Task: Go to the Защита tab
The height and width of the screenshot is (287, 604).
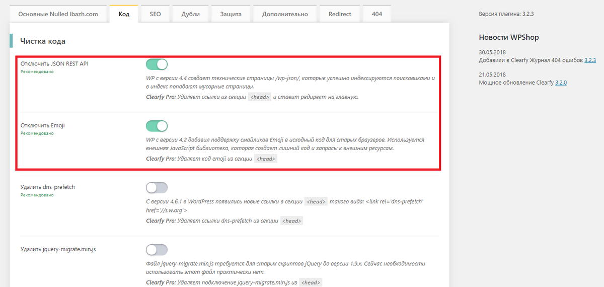Action: [x=231, y=14]
